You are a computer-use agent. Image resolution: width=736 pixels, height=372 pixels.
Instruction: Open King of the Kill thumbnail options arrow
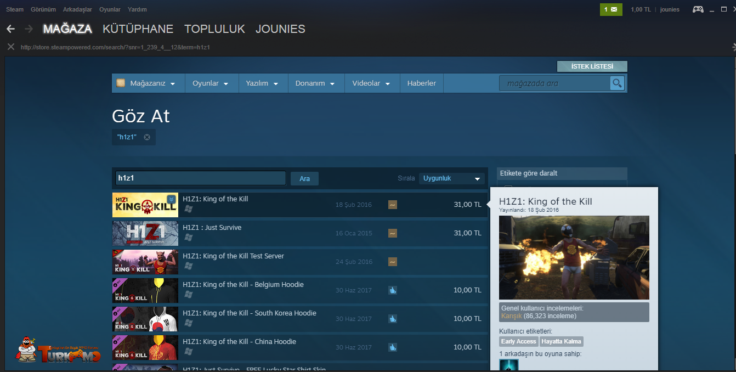click(x=172, y=199)
